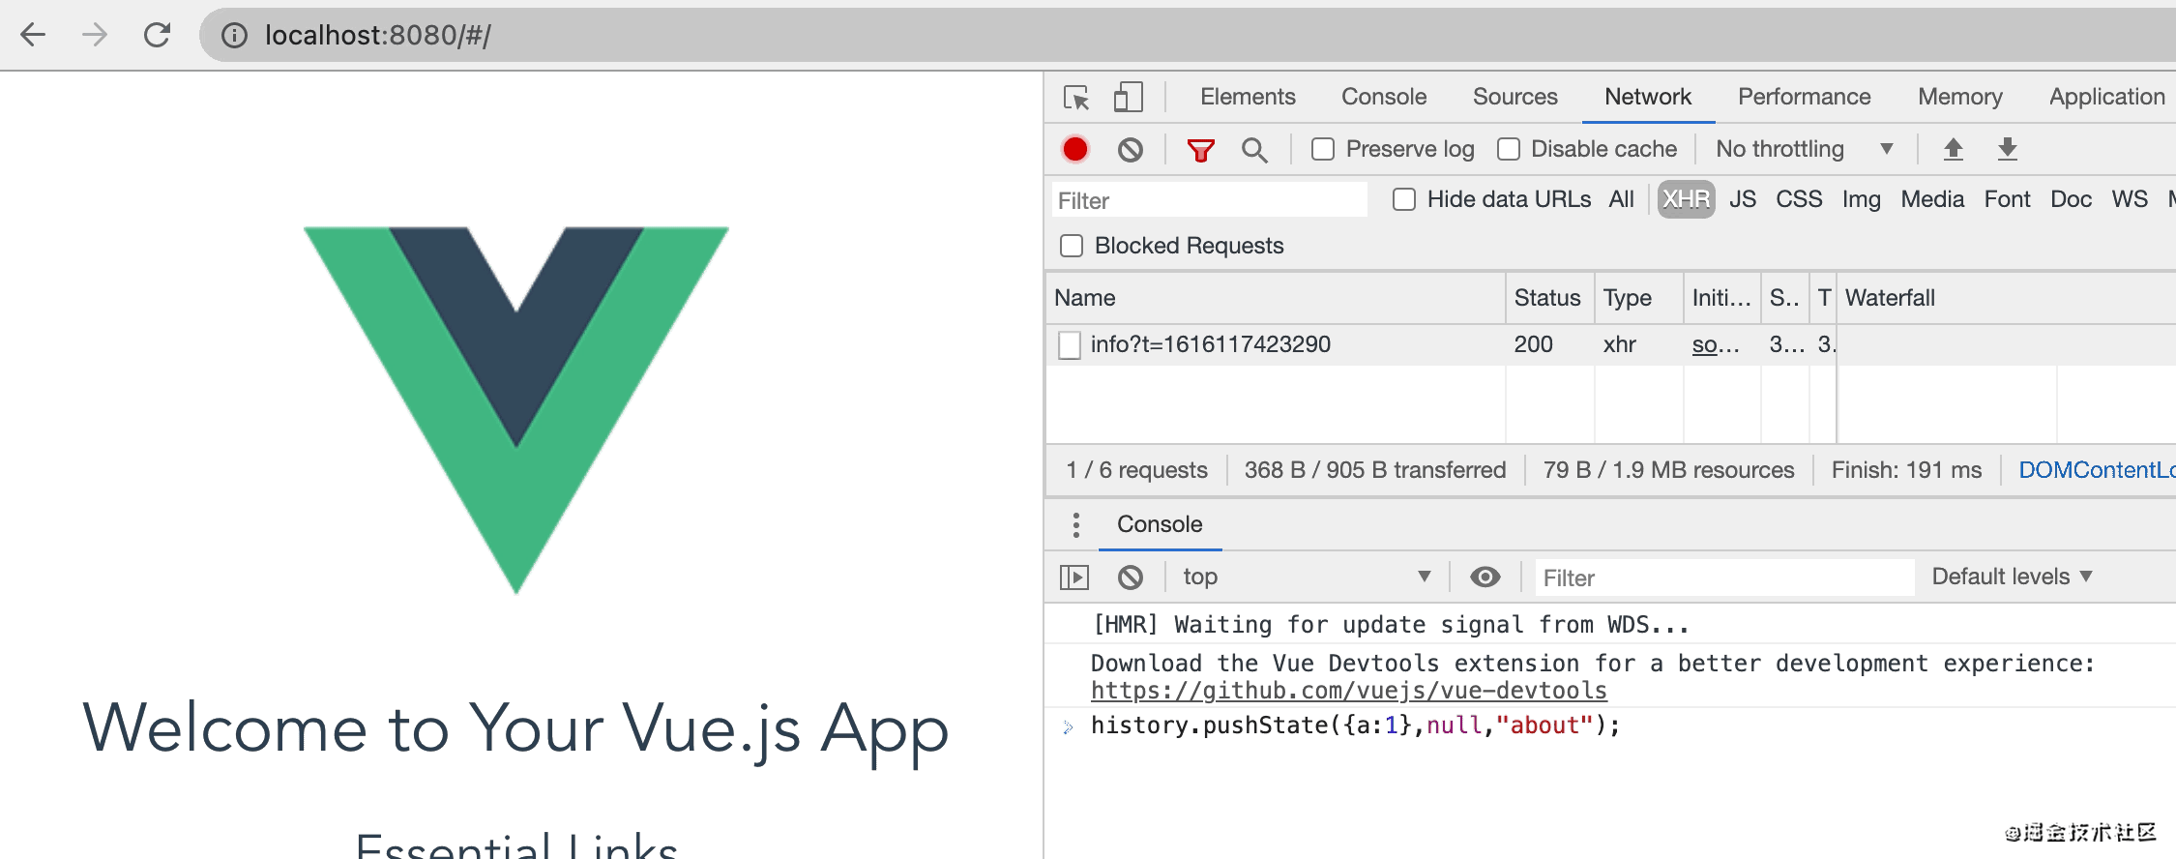Select the All request type filter

[1622, 199]
